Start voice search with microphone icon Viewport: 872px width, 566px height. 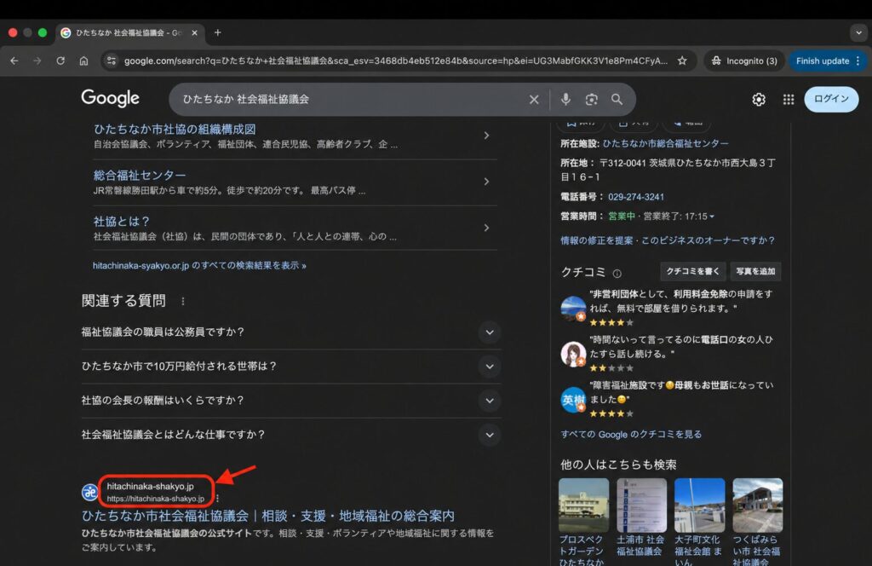[x=565, y=99]
